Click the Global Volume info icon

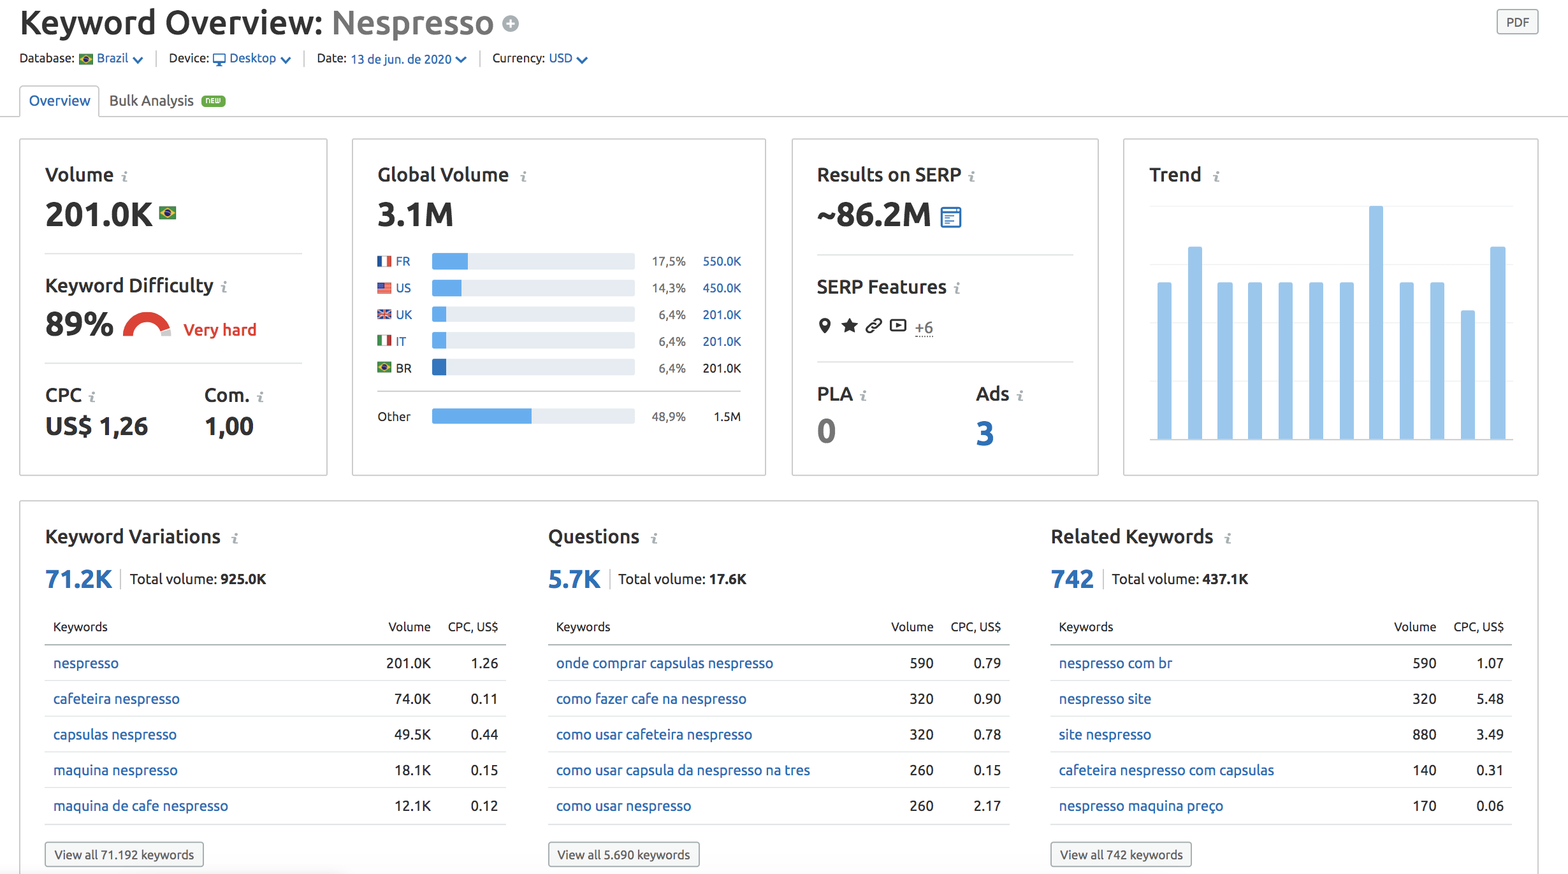(x=523, y=176)
